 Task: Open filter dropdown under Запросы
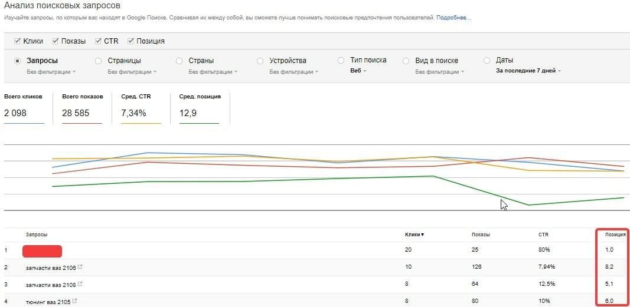pyautogui.click(x=51, y=72)
